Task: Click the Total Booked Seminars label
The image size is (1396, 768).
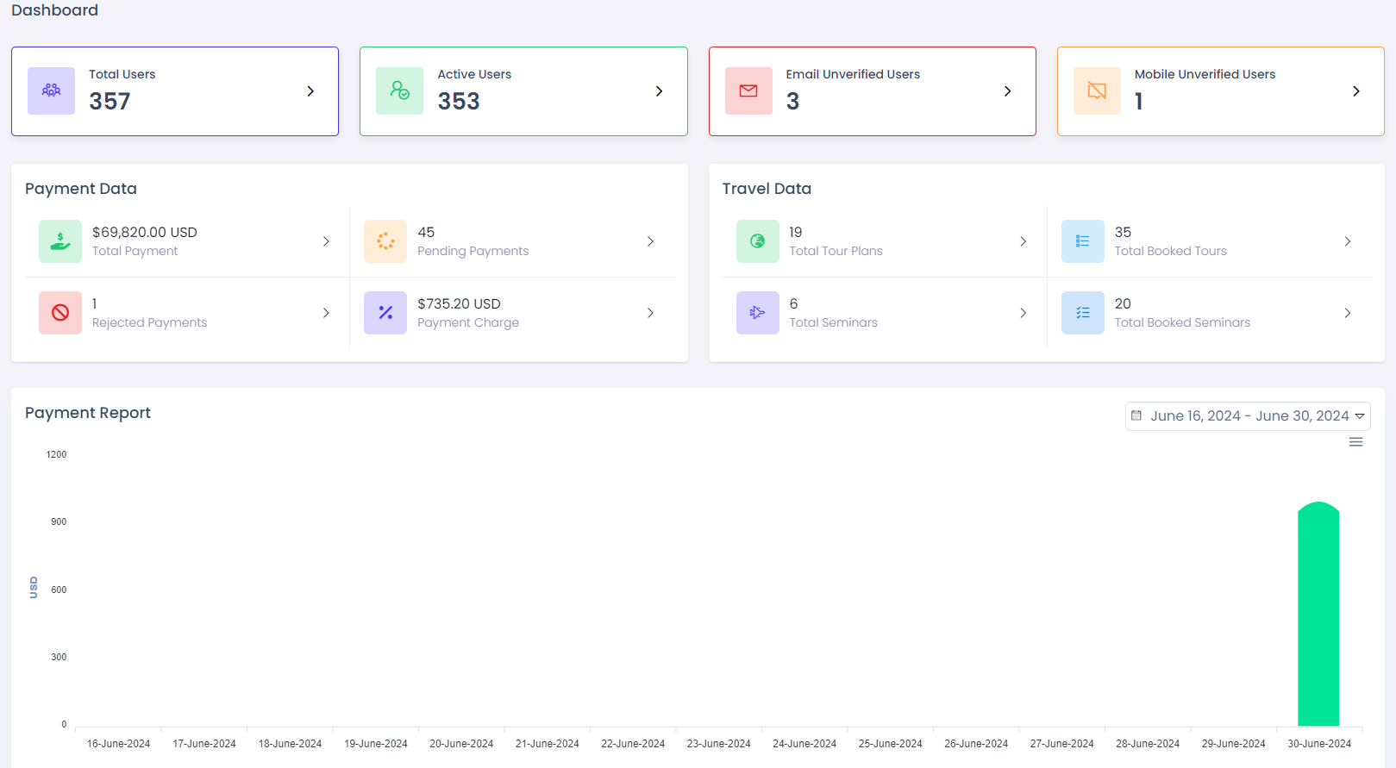Action: click(1182, 322)
